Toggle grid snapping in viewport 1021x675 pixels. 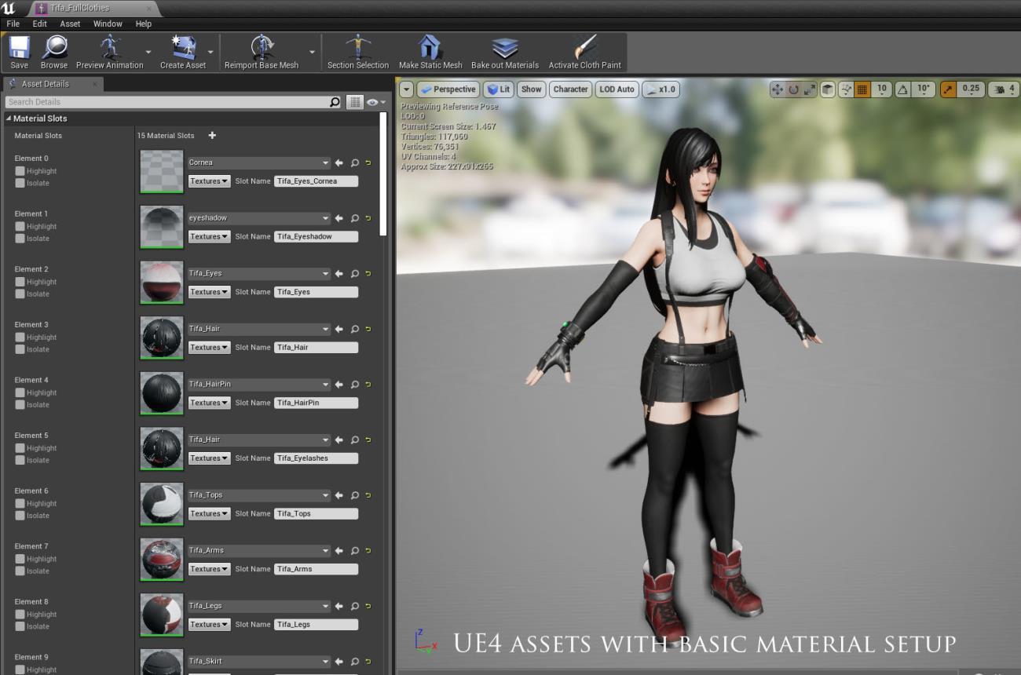[x=862, y=89]
